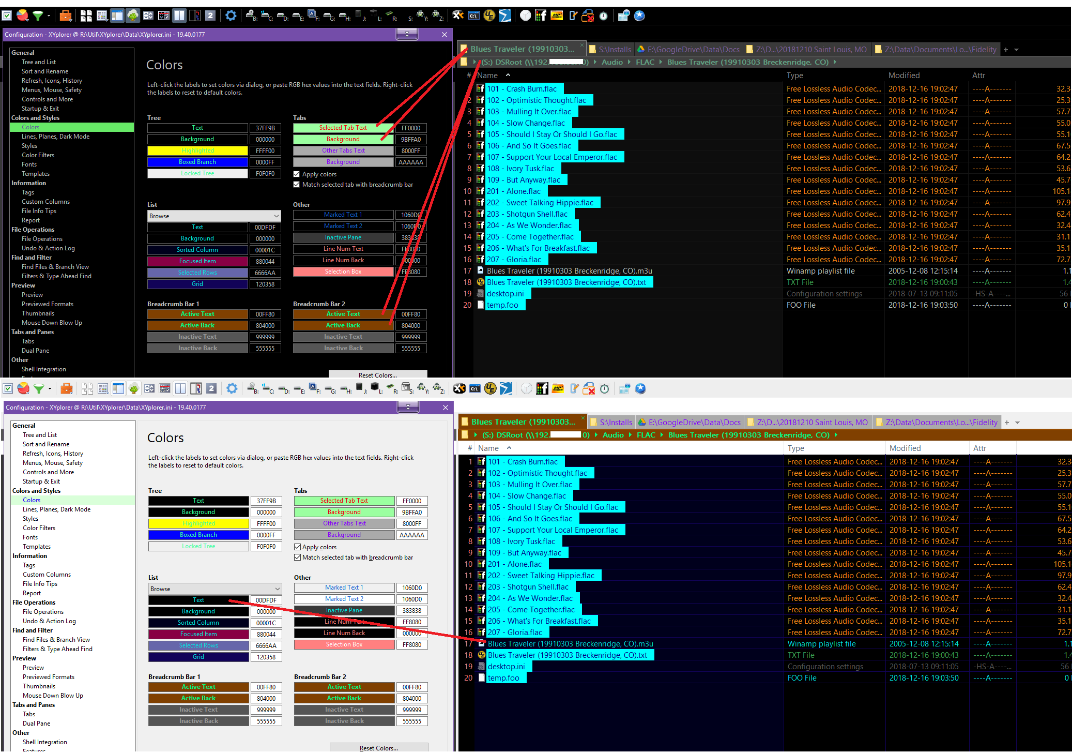The height and width of the screenshot is (753, 1072).
Task: Click the Configuration gear icon in dark toolbar
Action: point(231,16)
